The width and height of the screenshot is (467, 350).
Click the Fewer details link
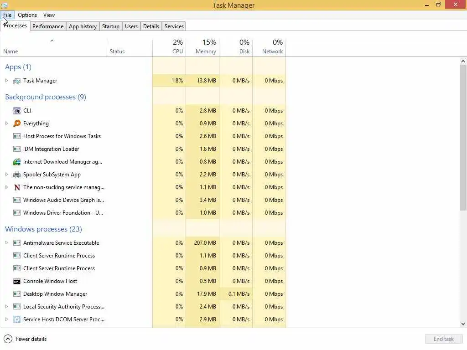click(x=31, y=339)
